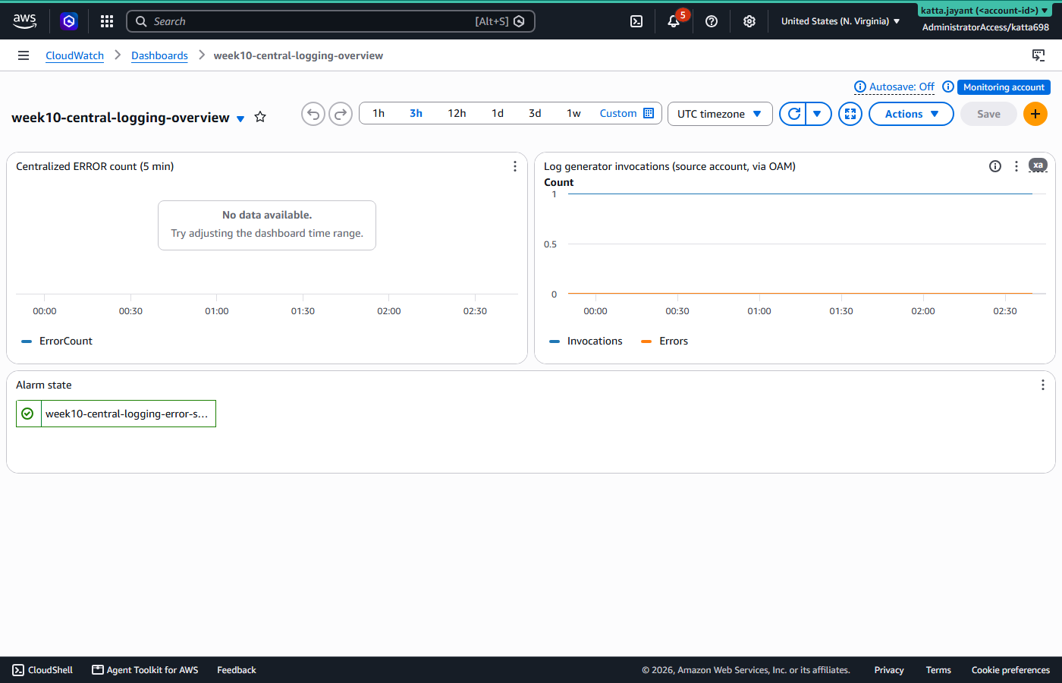Open Cookie preferences in footer
Viewport: 1062px width, 683px height.
point(1010,670)
